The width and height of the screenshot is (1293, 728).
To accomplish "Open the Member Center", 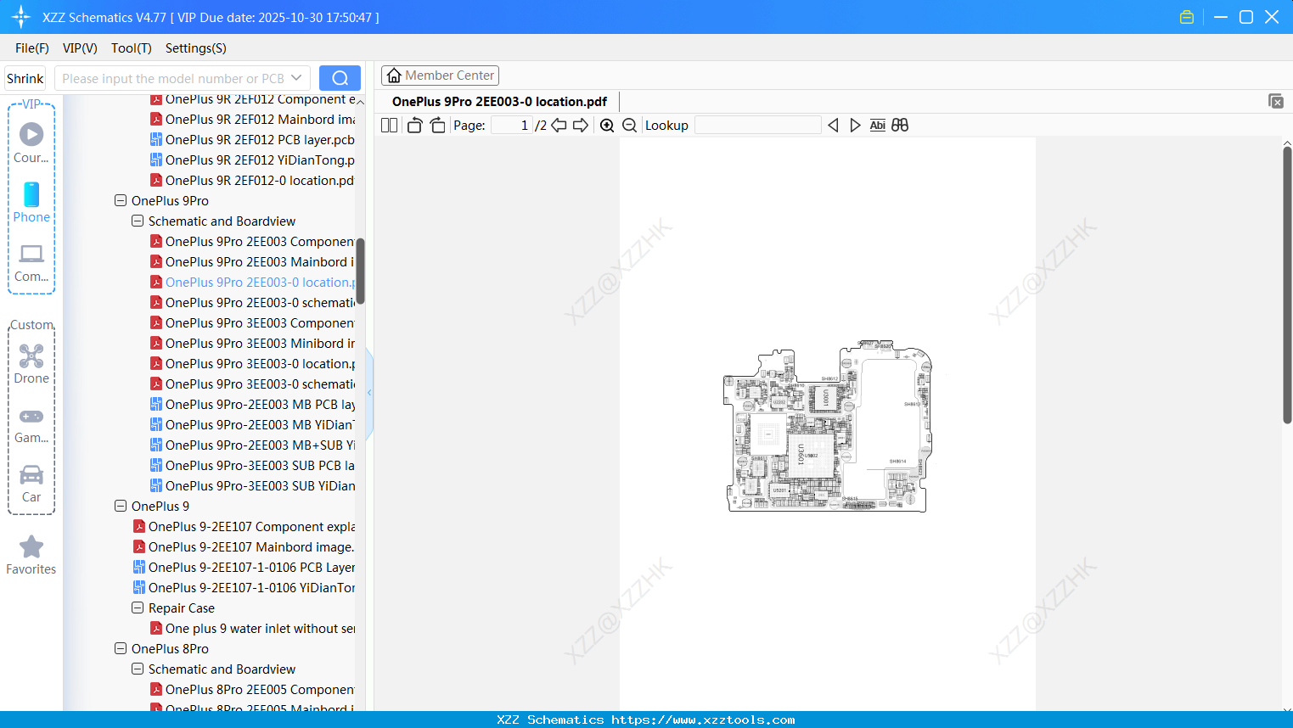I will point(440,76).
